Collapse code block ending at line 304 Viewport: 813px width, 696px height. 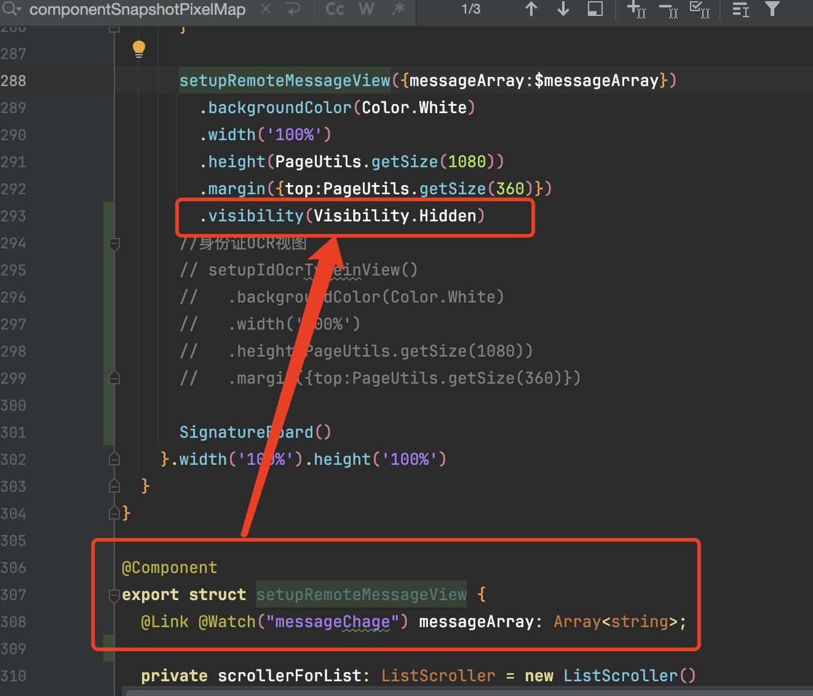tap(114, 512)
